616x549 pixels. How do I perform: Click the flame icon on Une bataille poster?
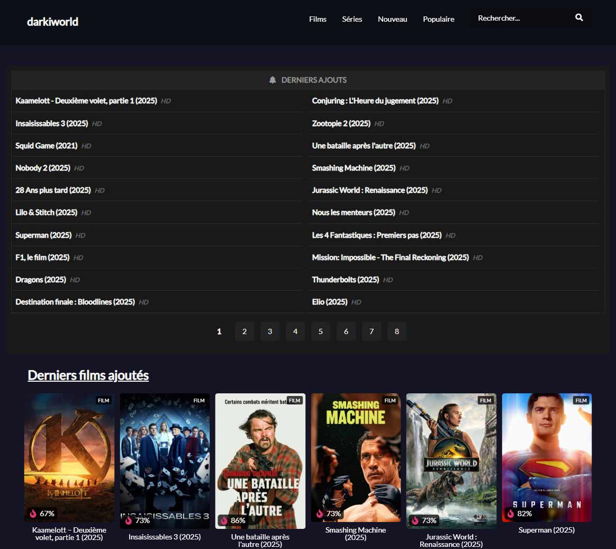point(224,520)
